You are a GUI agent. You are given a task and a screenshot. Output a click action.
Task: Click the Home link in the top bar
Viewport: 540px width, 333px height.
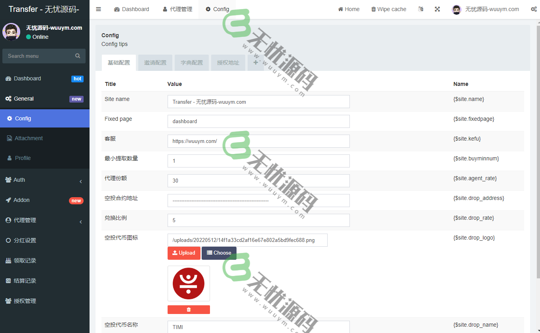tap(349, 9)
